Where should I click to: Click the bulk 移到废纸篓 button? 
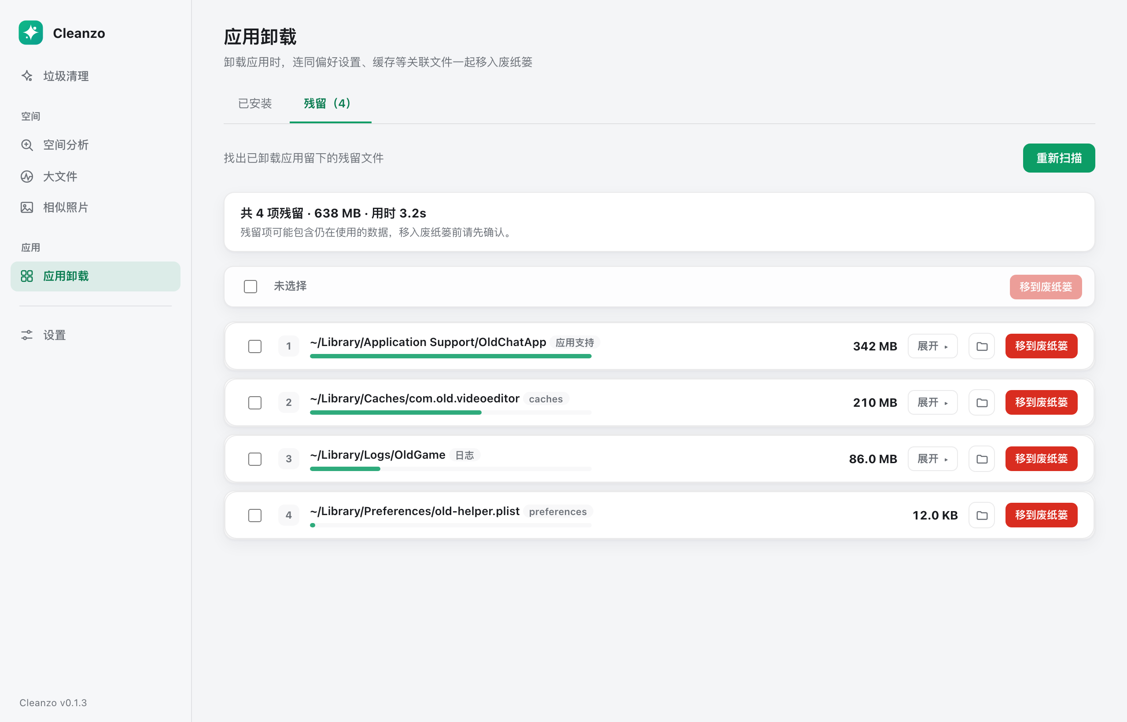point(1046,287)
